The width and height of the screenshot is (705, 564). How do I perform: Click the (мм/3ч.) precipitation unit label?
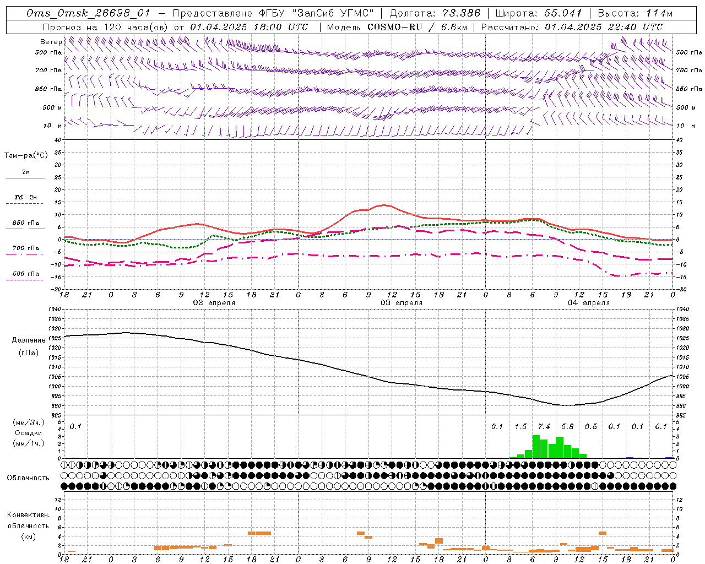click(x=29, y=422)
